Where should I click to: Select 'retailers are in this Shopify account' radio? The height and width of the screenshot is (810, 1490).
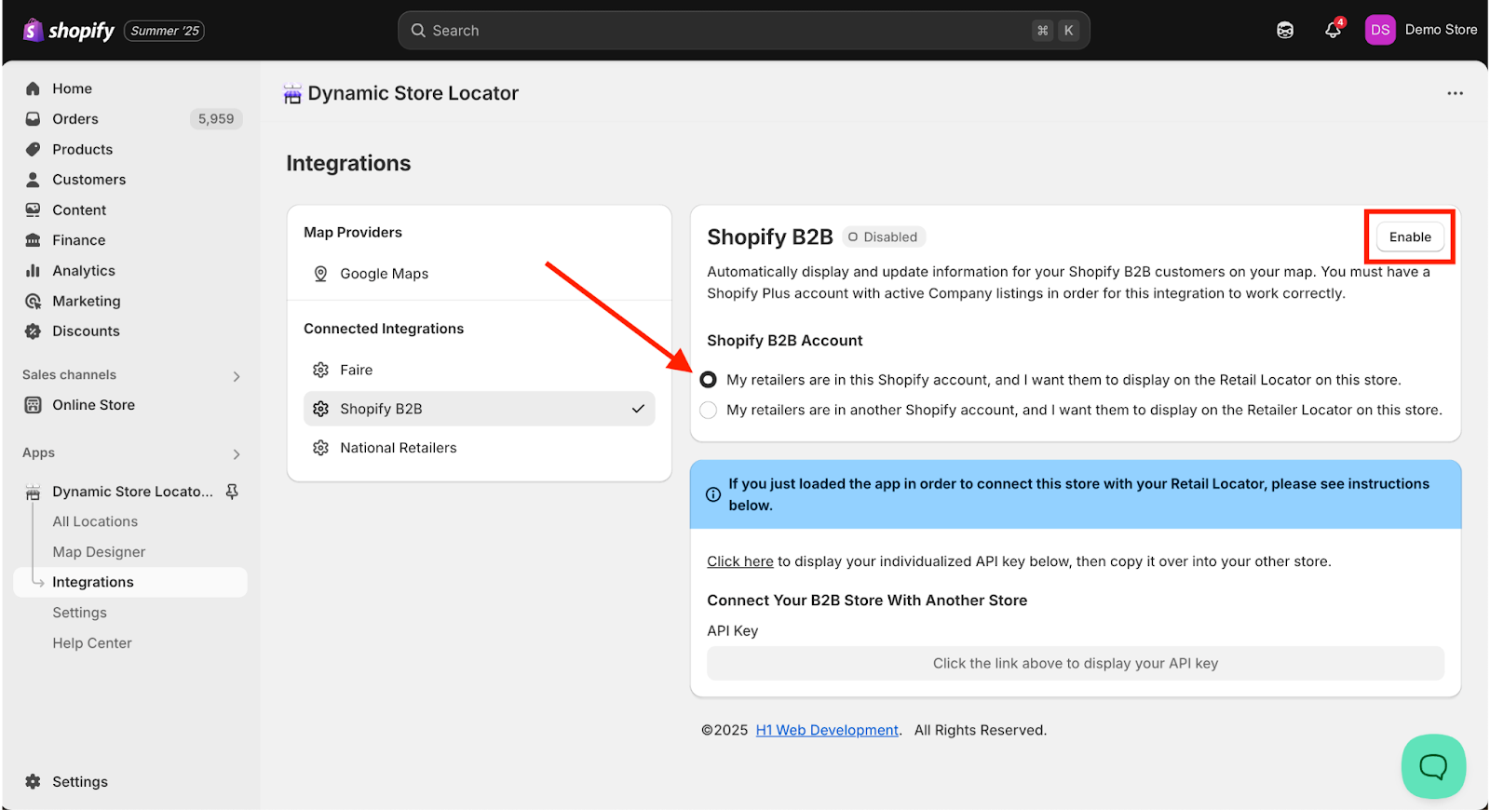pyautogui.click(x=709, y=380)
